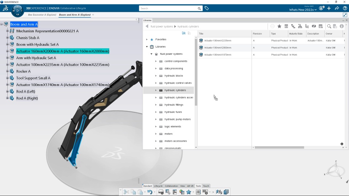The width and height of the screenshot is (349, 196).
Task: Select Actuator100mmX2000mm row in library table
Action: click(271, 48)
